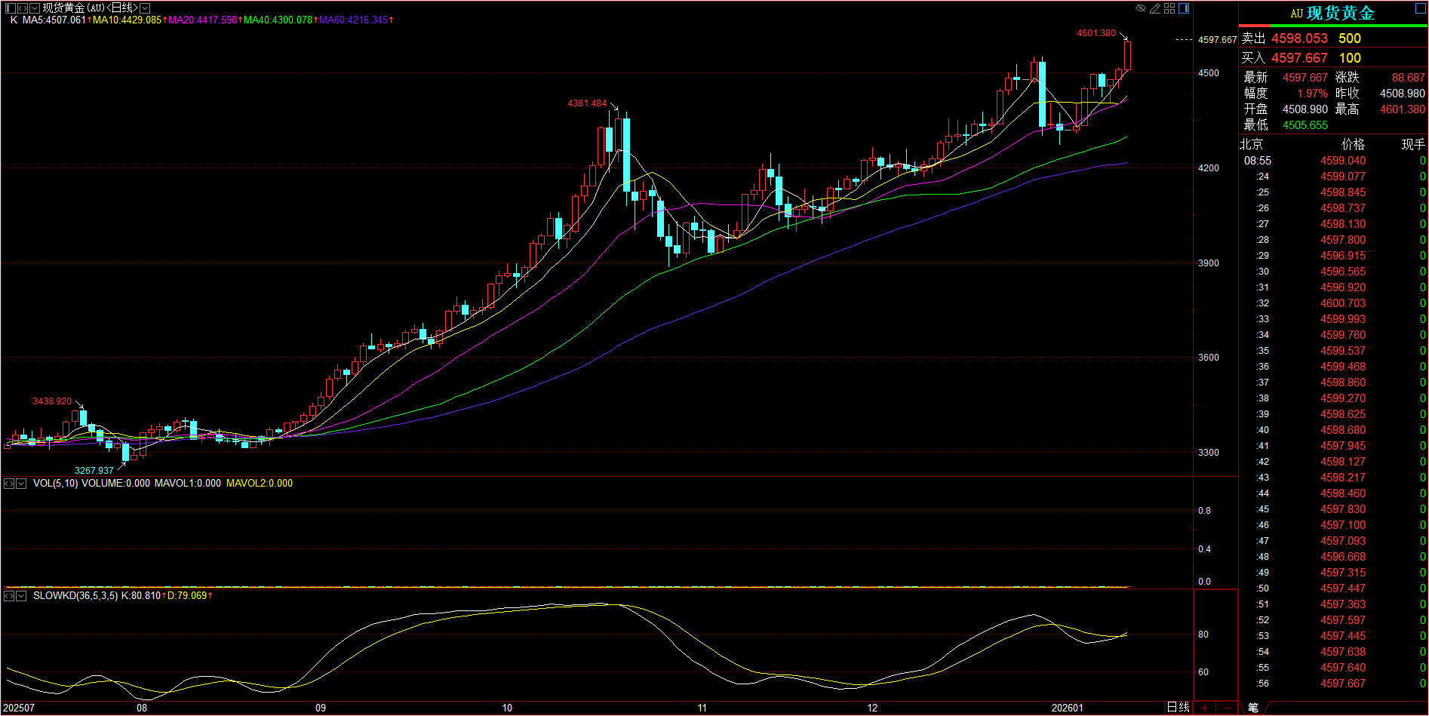Click the left panel icon beside chart title

point(10,8)
